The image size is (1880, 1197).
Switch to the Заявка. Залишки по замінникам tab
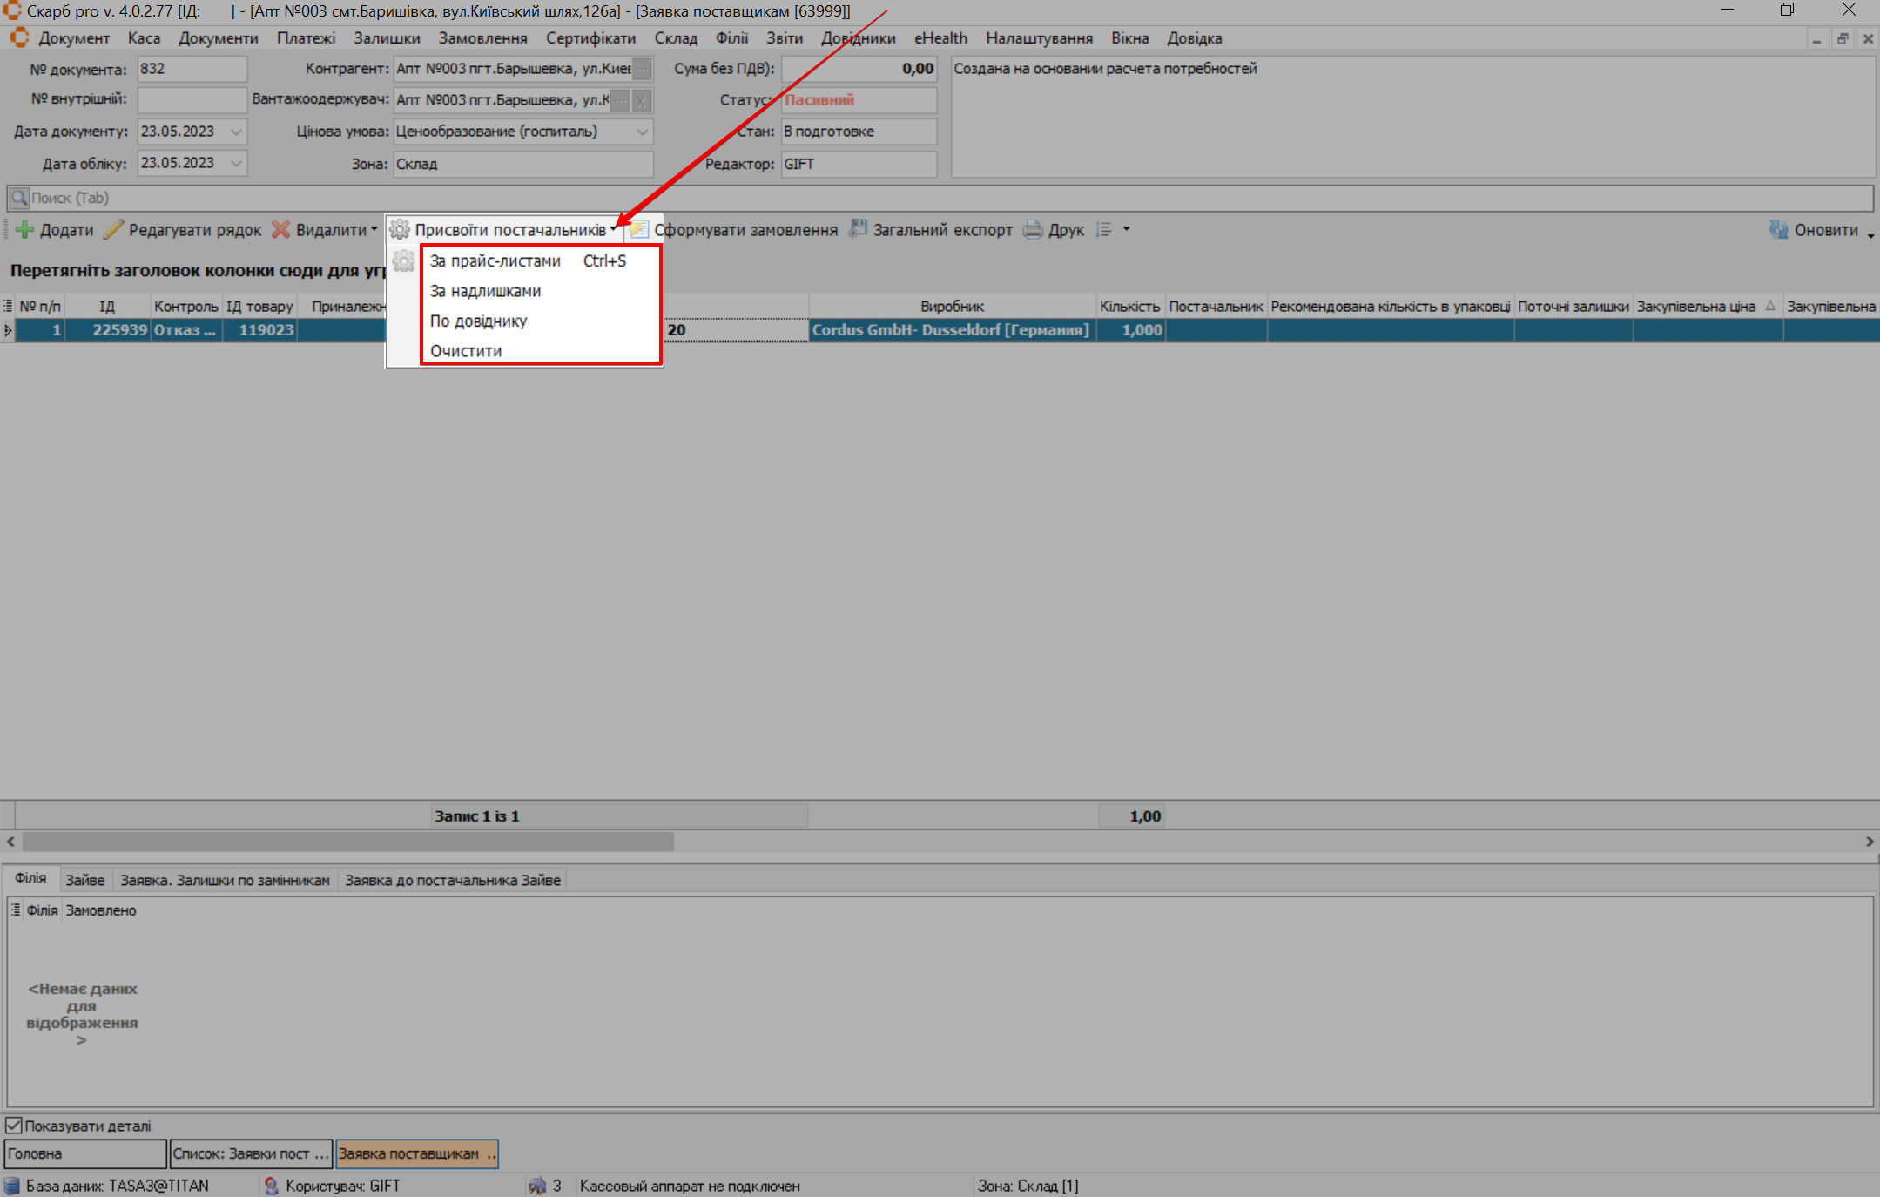click(x=225, y=880)
